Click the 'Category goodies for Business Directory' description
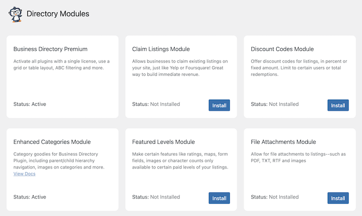 point(59,160)
